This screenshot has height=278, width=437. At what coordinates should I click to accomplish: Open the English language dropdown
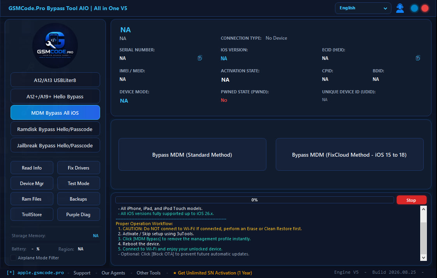[x=363, y=8]
